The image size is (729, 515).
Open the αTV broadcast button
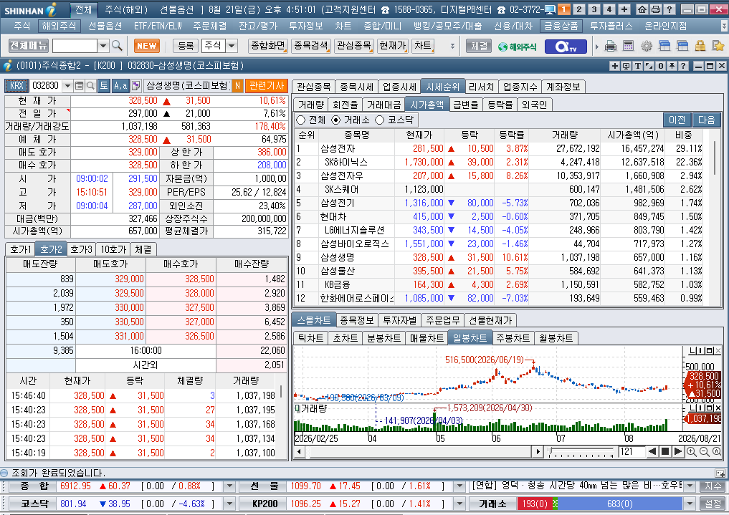(x=566, y=47)
